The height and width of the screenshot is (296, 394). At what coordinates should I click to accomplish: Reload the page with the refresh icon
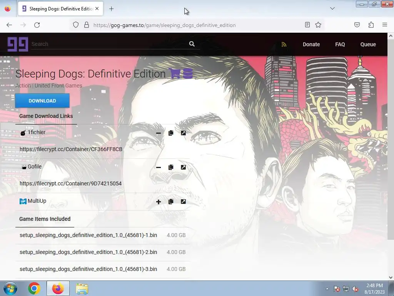pyautogui.click(x=37, y=25)
